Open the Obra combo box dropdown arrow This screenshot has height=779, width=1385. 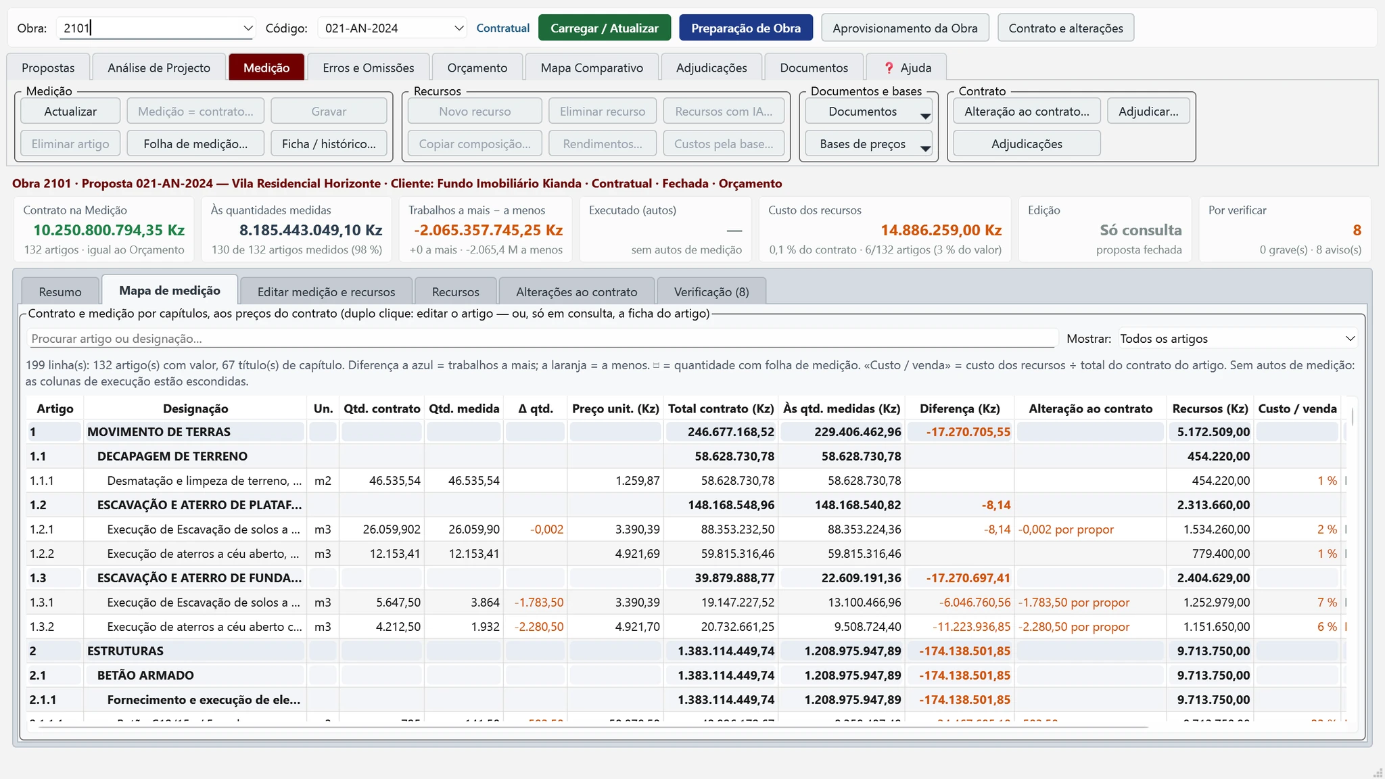[248, 28]
